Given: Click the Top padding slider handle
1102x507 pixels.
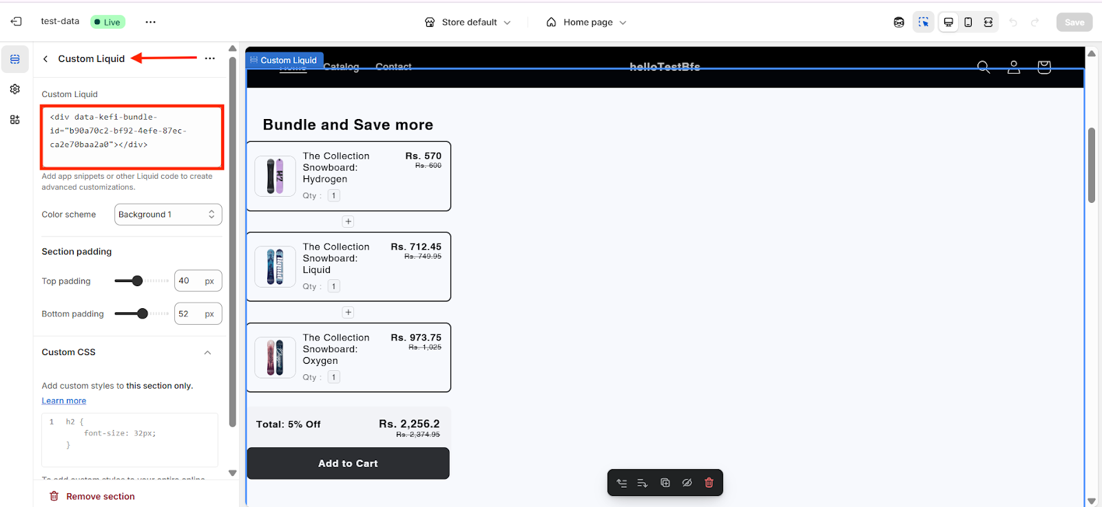Looking at the screenshot, I should coord(138,281).
